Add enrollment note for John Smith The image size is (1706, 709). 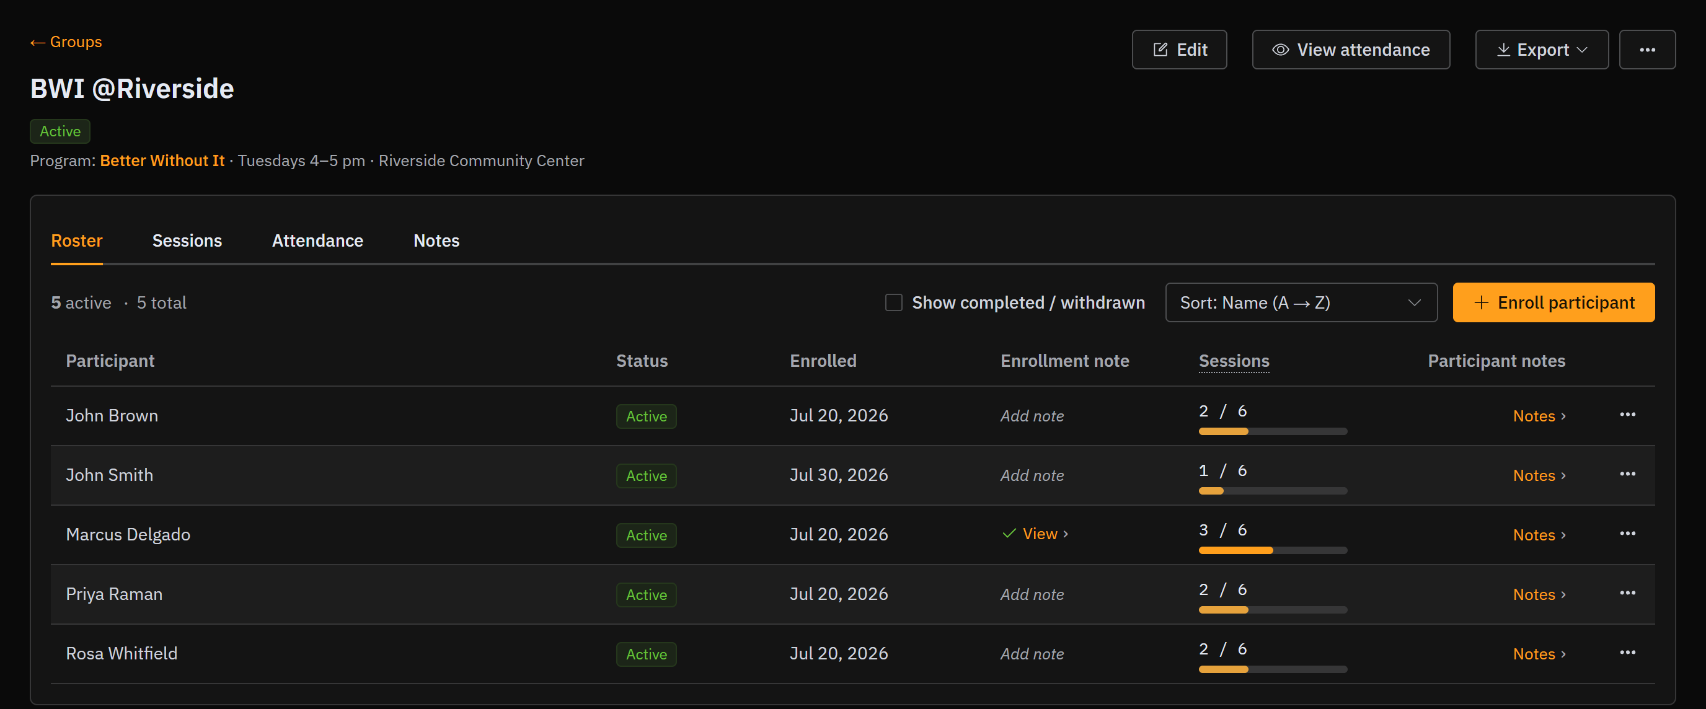[1032, 475]
